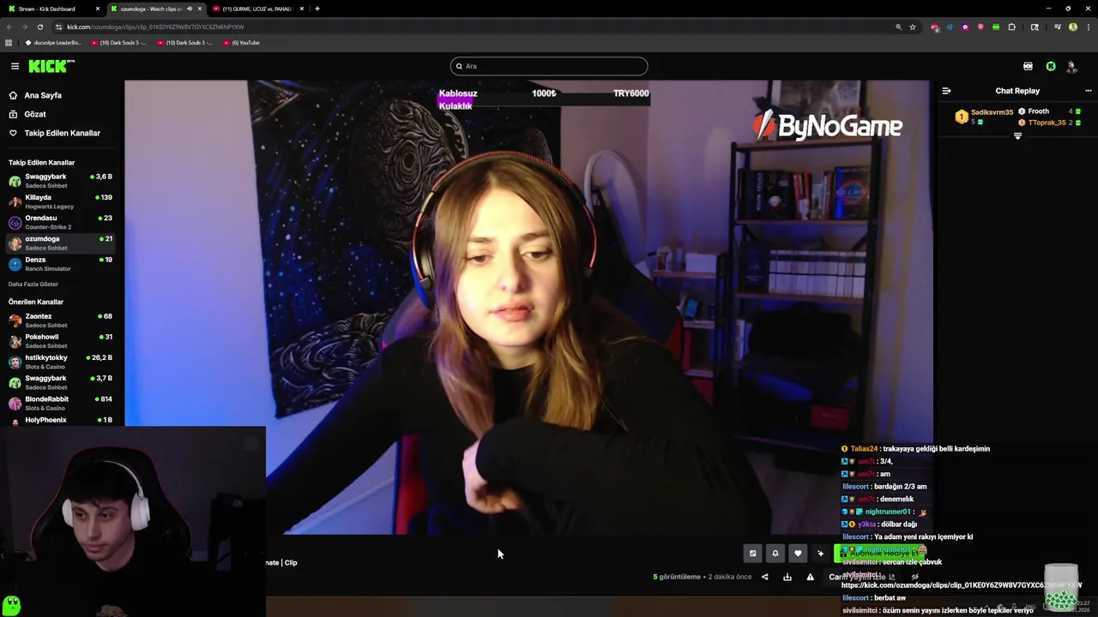The image size is (1098, 617).
Task: Open Denzs channel in sidebar
Action: pyautogui.click(x=60, y=264)
